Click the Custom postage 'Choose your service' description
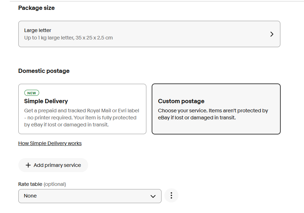Image resolution: width=304 pixels, height=213 pixels. pyautogui.click(x=213, y=114)
